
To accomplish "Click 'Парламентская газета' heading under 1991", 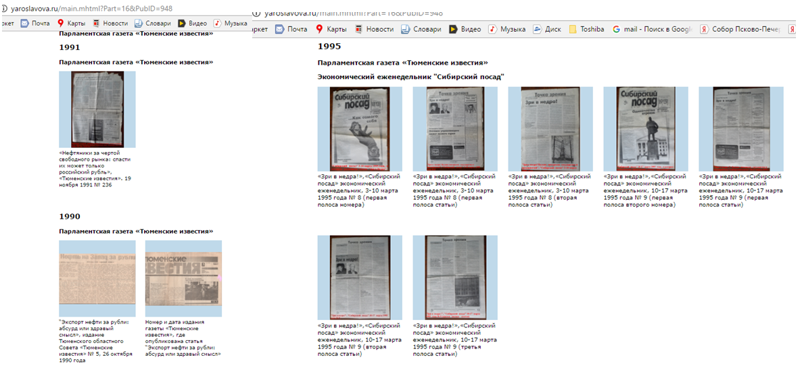I will pos(136,62).
